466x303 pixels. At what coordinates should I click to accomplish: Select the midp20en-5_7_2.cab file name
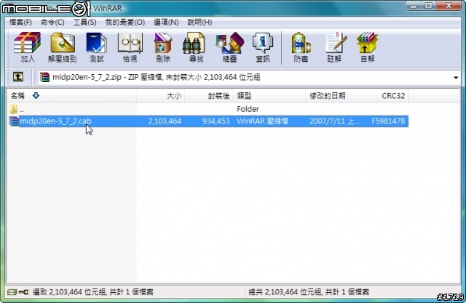point(55,121)
